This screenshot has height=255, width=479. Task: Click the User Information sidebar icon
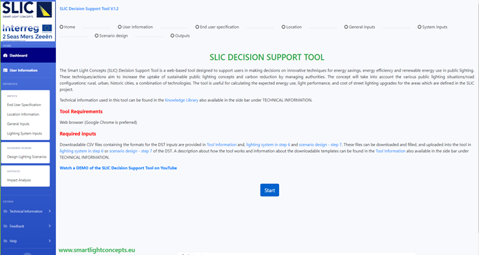[x=6, y=70]
